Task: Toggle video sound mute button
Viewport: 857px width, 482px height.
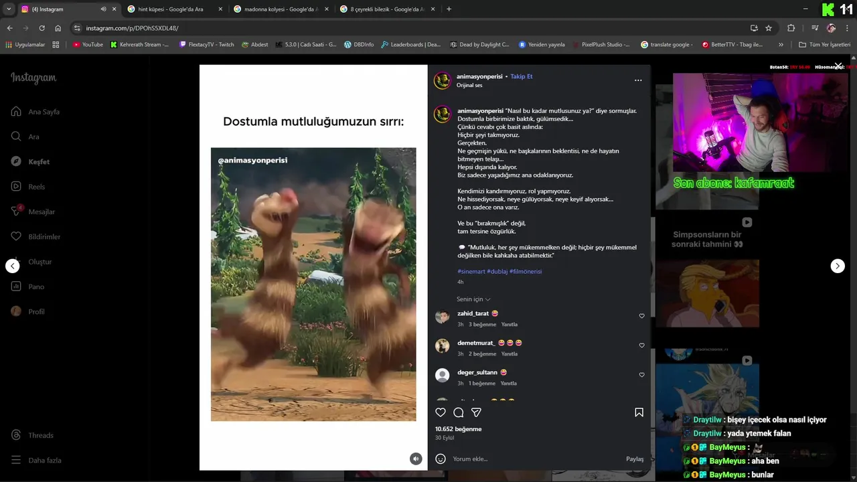Action: tap(416, 459)
